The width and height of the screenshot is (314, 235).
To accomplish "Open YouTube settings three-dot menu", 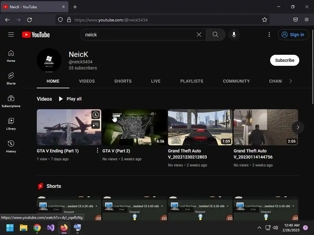I will (x=269, y=35).
